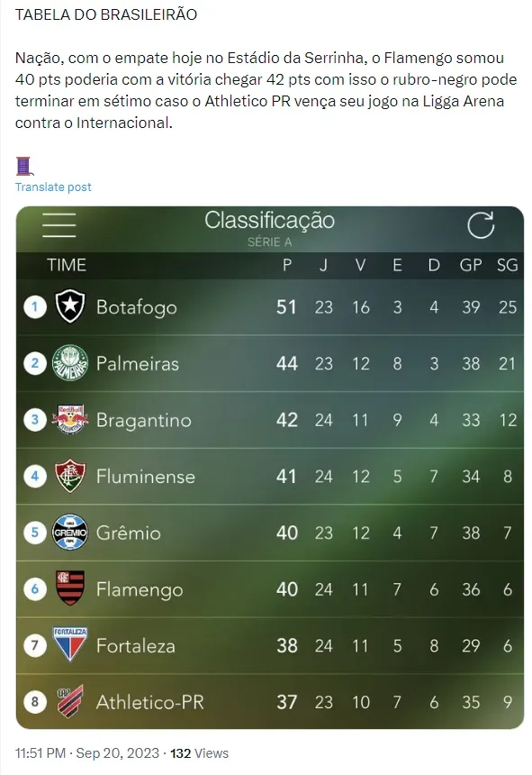Click the Translate post link
532x775 pixels.
[x=53, y=187]
